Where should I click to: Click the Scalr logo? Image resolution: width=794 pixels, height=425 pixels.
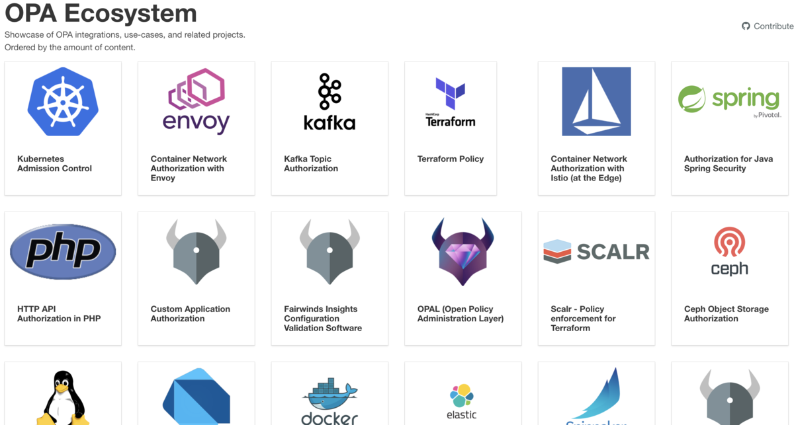596,252
